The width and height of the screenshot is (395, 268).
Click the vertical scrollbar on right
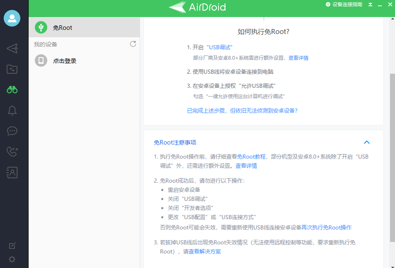pyautogui.click(x=392, y=157)
